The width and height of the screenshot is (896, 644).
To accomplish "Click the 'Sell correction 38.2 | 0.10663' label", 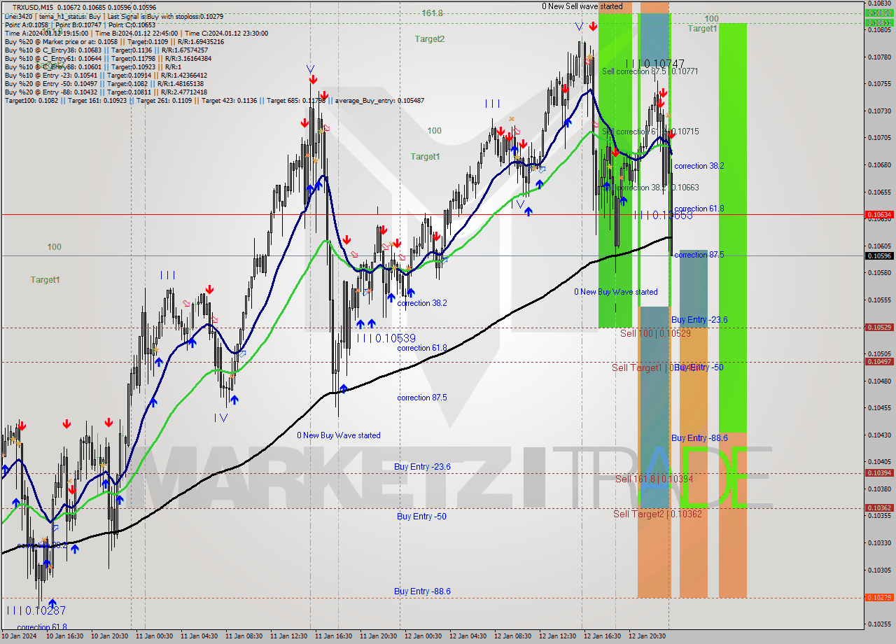I will pyautogui.click(x=650, y=188).
